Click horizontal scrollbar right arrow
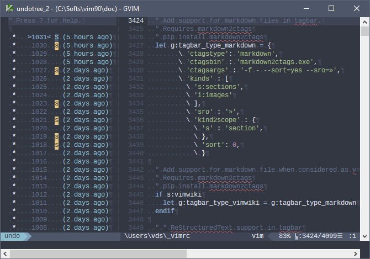 356,254
